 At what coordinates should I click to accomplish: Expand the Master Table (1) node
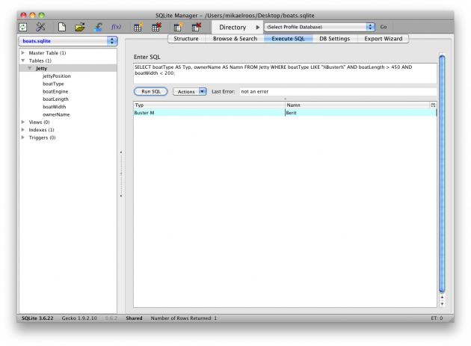click(x=23, y=52)
